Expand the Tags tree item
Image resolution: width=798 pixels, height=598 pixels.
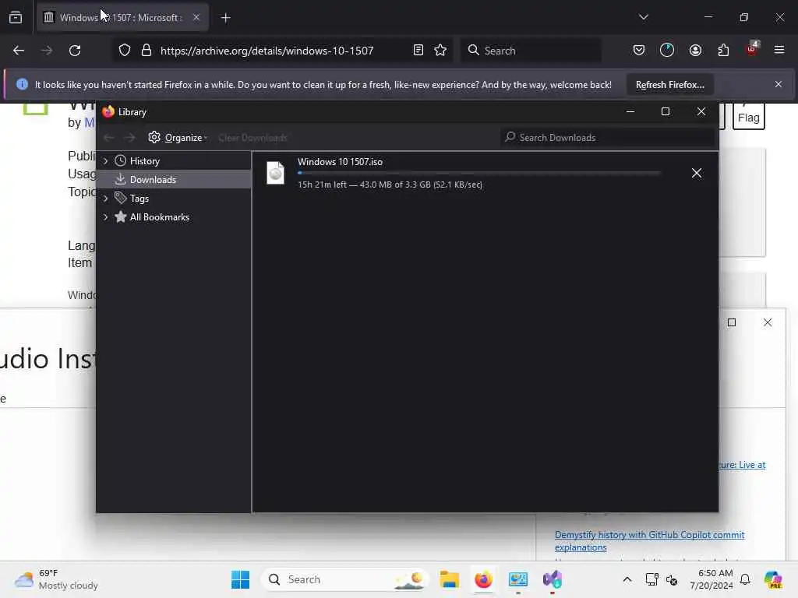pos(106,199)
